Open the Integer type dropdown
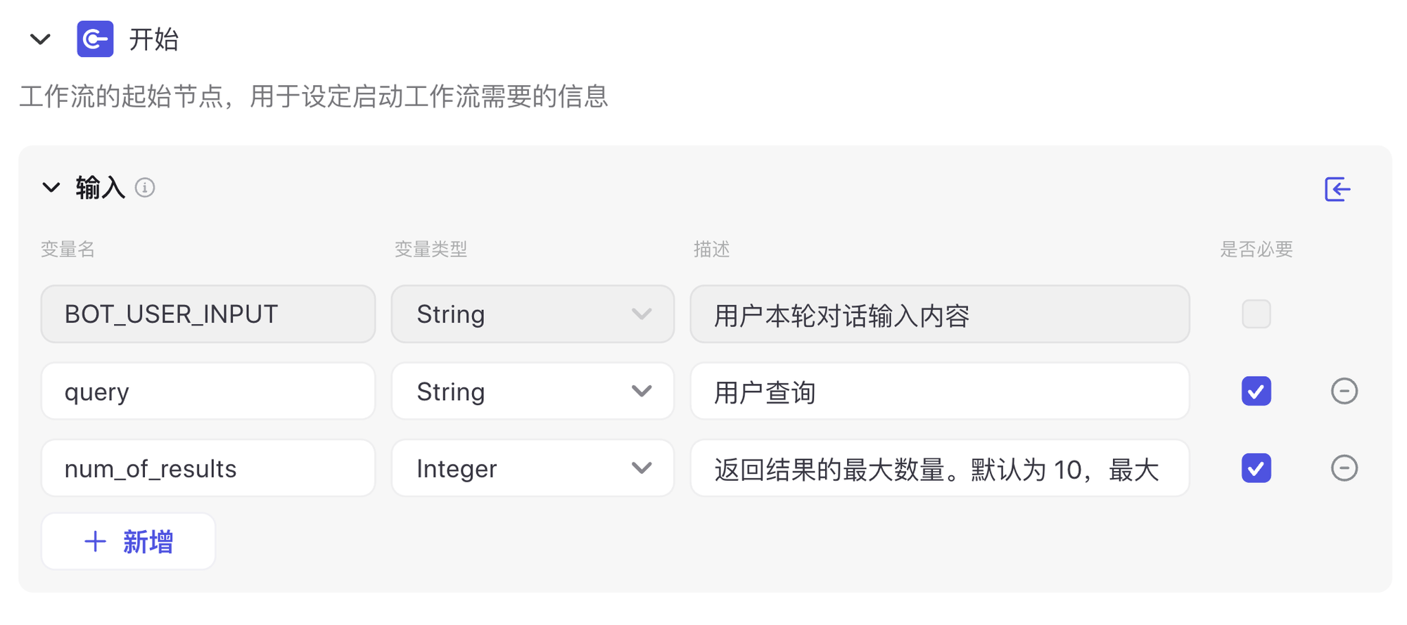1407x625 pixels. pos(533,468)
